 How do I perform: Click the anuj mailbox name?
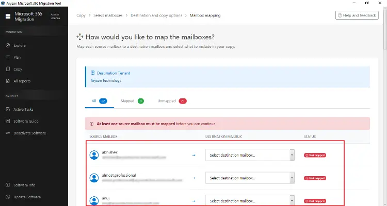106,198
